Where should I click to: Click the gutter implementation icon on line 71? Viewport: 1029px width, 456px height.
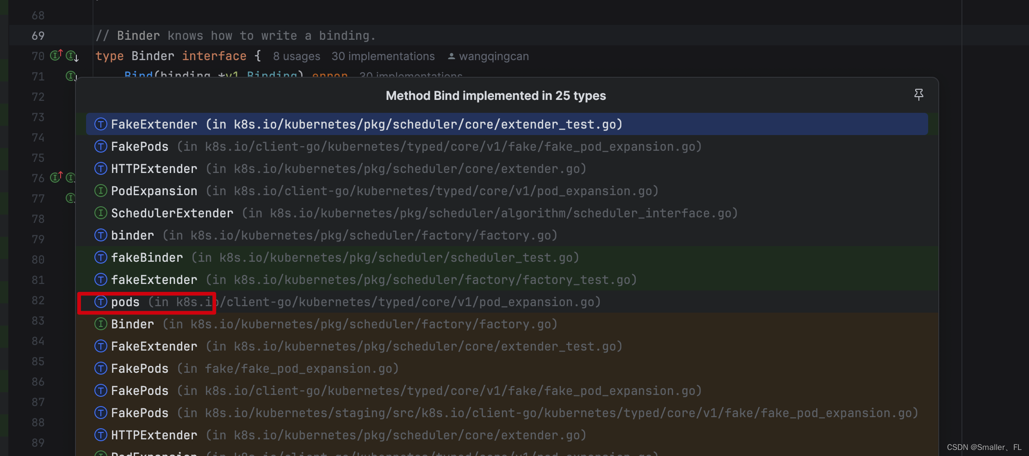coord(71,76)
